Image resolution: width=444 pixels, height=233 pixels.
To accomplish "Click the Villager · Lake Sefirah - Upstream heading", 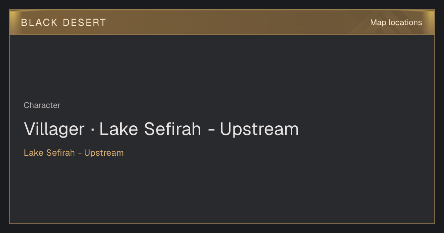I will (161, 129).
